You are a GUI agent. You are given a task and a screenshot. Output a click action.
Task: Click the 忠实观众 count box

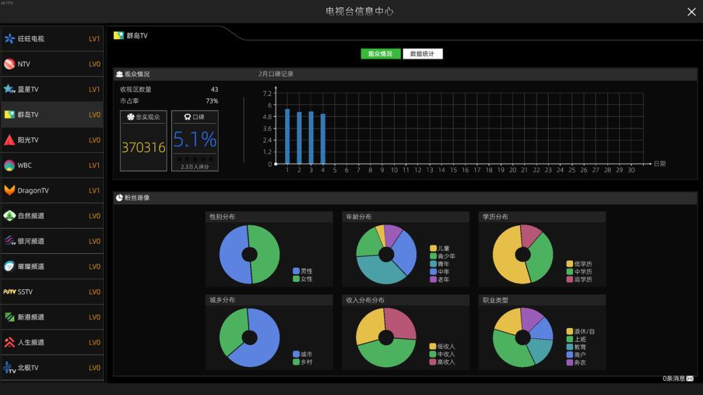[143, 141]
